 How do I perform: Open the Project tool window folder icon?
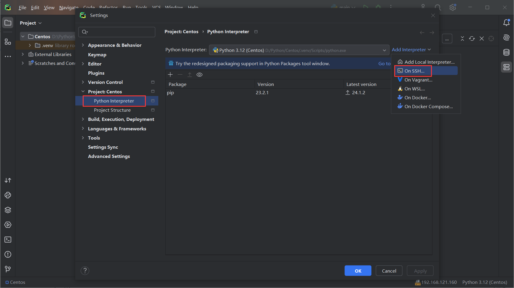pyautogui.click(x=8, y=23)
